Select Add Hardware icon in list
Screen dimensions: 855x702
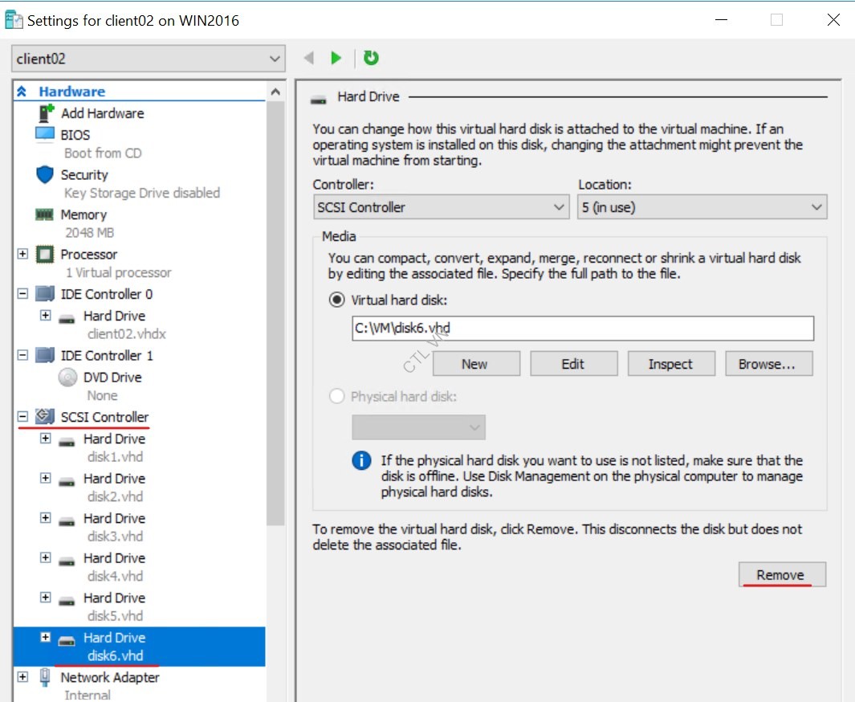(x=46, y=113)
